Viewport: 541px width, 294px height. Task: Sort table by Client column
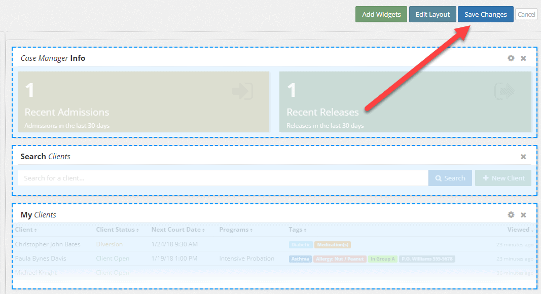tap(26, 230)
